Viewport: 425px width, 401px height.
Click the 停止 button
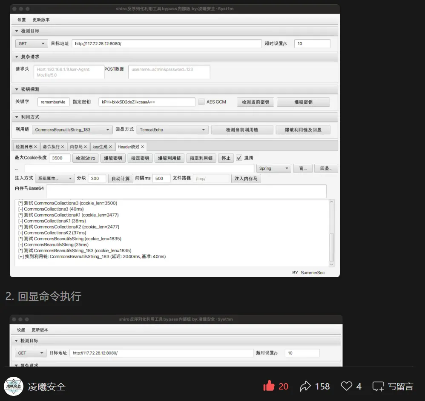[x=226, y=158]
